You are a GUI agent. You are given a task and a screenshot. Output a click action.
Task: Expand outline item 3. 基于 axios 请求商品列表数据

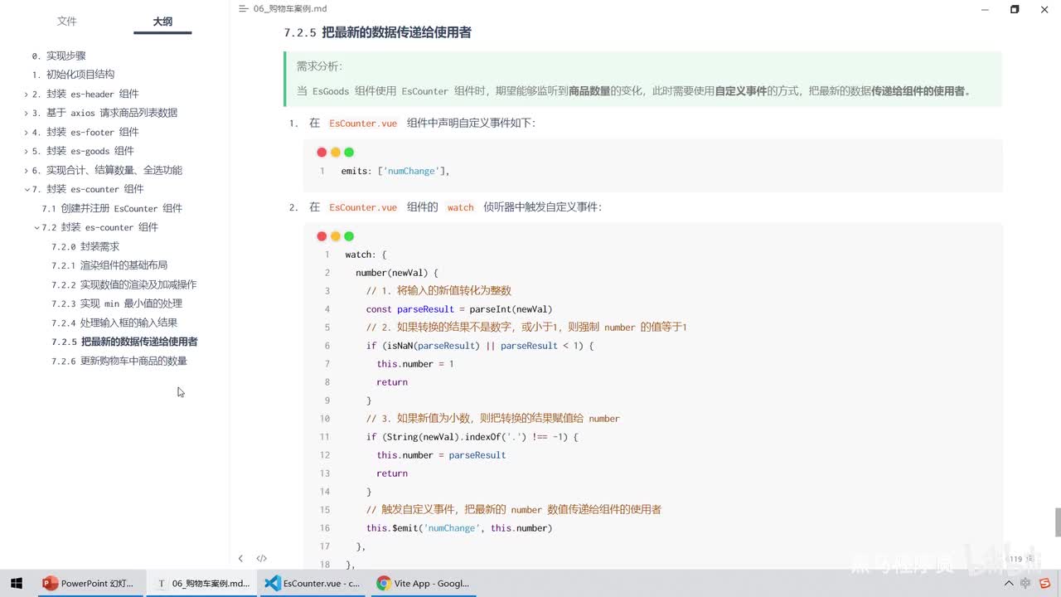(27, 114)
